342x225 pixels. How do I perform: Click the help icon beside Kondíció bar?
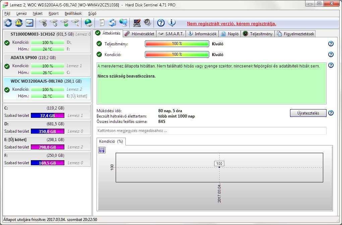click(x=331, y=54)
